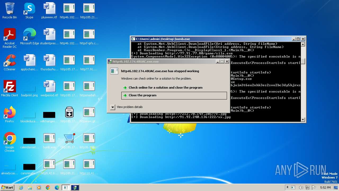Open the bomb.exe console system menu icon
Image resolution: width=339 pixels, height=191 pixels.
pyautogui.click(x=133, y=39)
